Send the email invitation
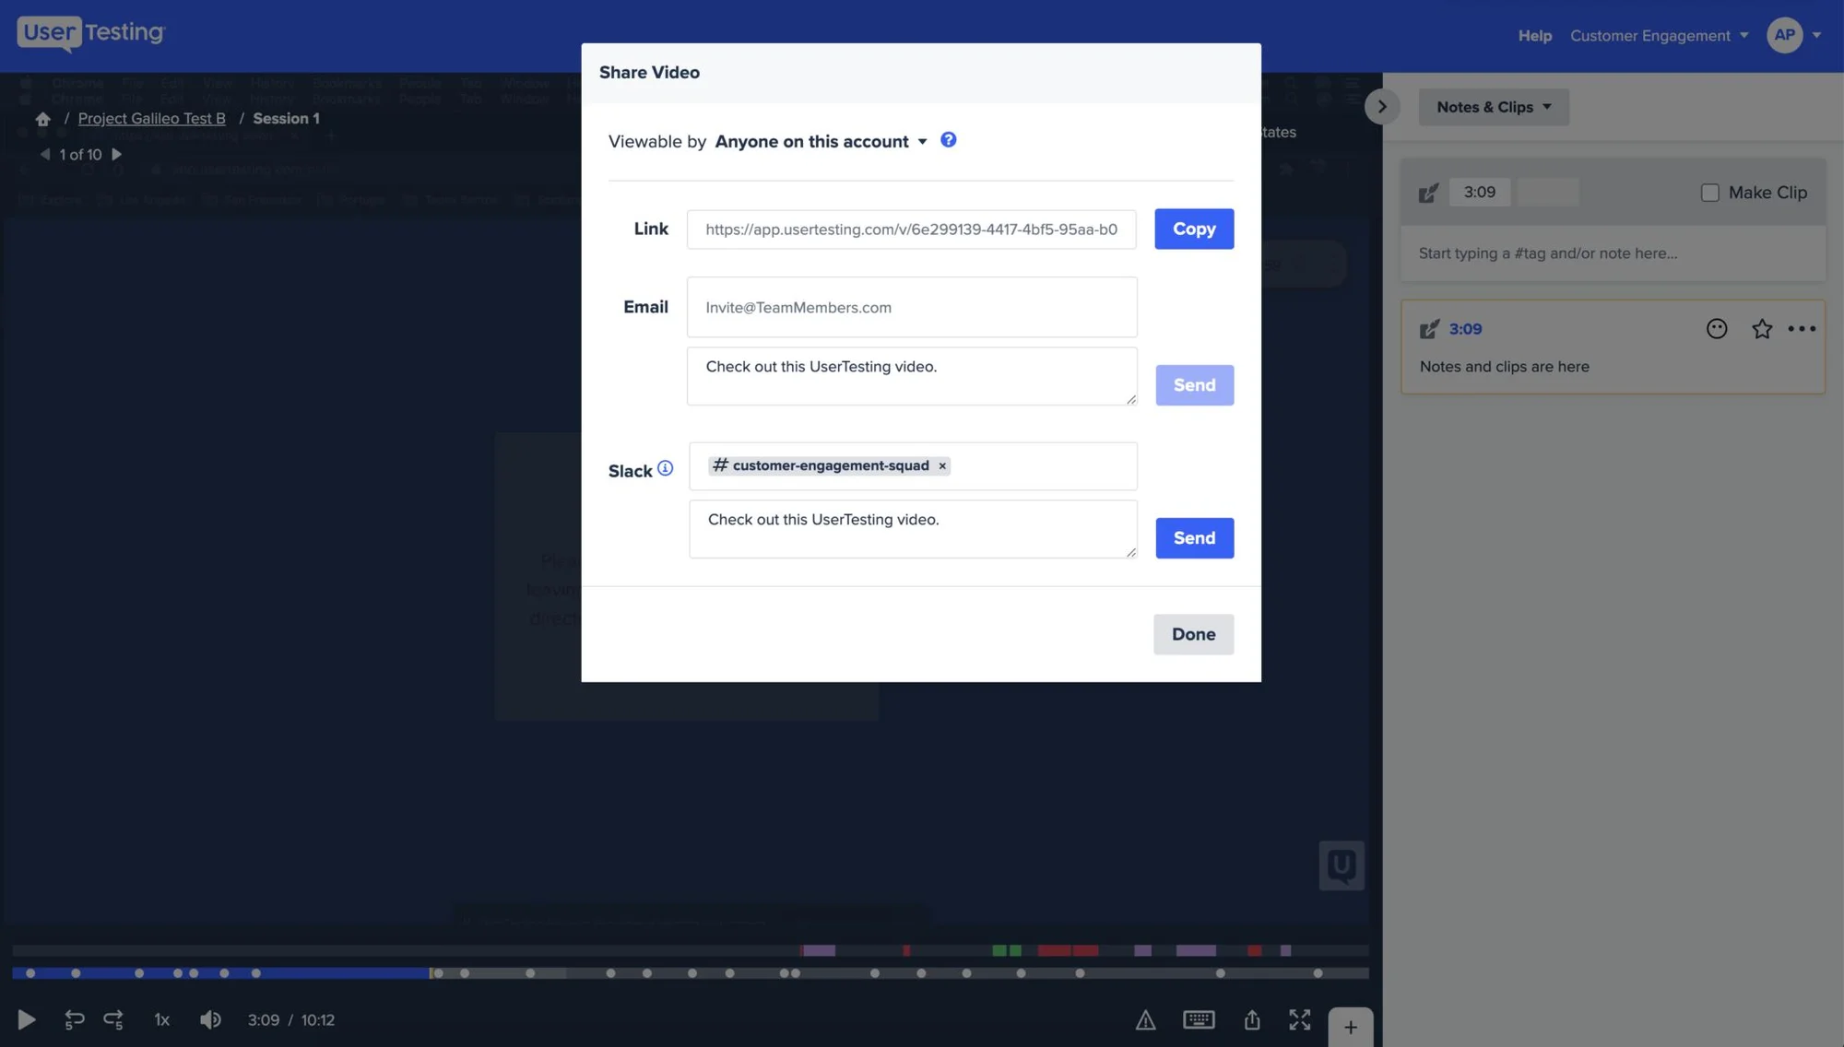 1194,385
